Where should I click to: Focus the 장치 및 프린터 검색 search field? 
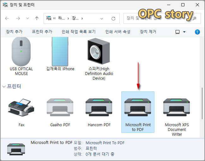point(162,18)
